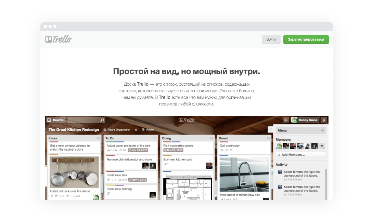Click the Trello logo in the page header

pos(59,39)
